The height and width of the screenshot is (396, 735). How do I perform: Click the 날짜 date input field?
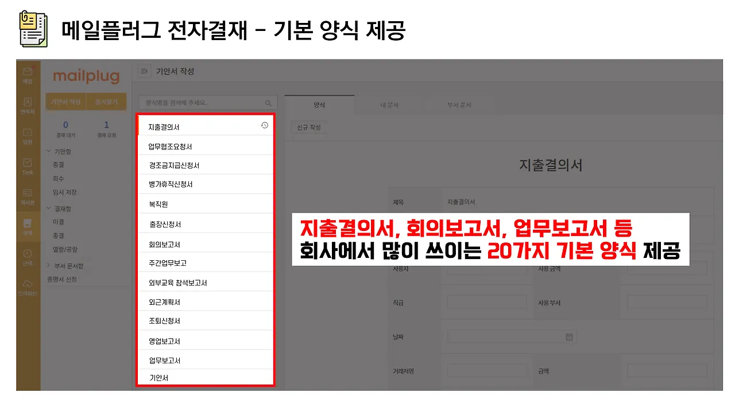pyautogui.click(x=512, y=337)
